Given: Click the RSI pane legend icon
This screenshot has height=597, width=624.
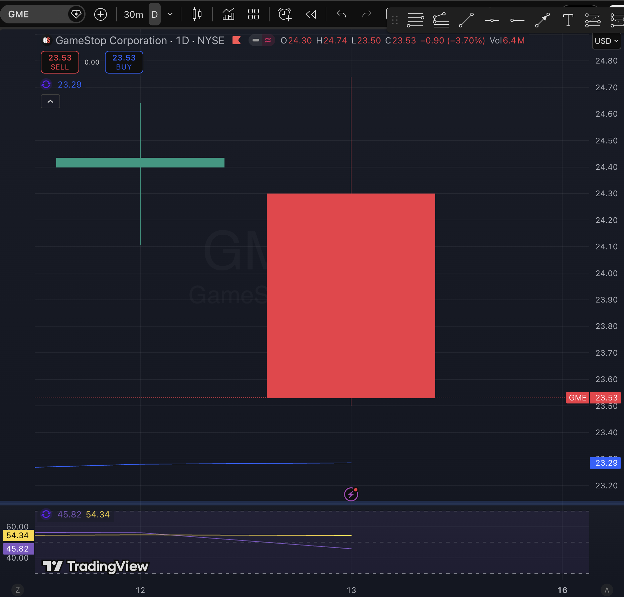Looking at the screenshot, I should pos(46,514).
